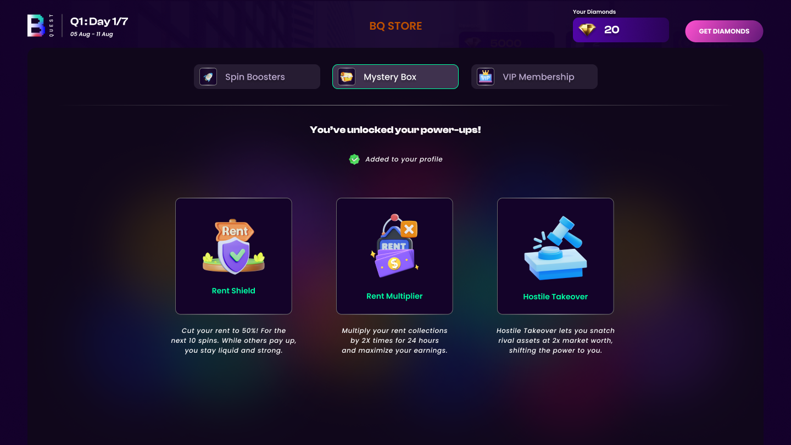Click the VIP crown badge icon
This screenshot has width=791, height=445.
pos(486,77)
